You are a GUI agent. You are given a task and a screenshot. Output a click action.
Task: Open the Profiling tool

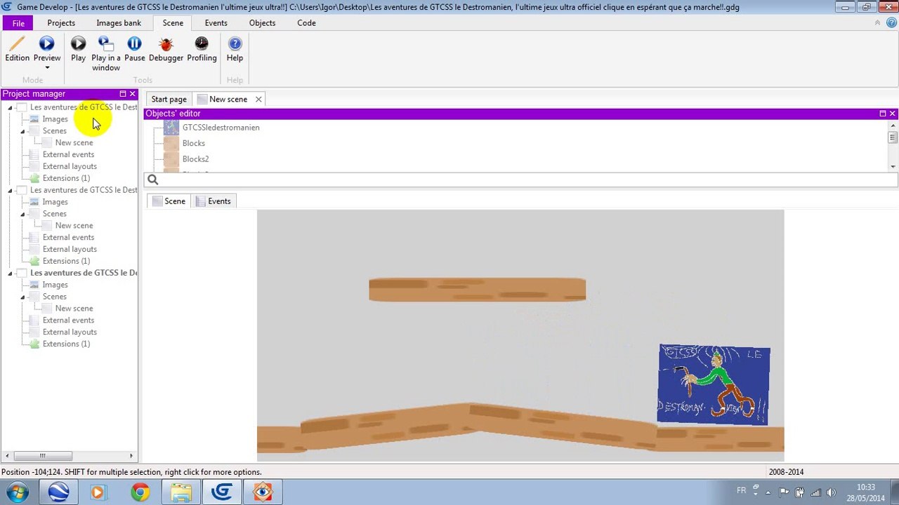[202, 50]
